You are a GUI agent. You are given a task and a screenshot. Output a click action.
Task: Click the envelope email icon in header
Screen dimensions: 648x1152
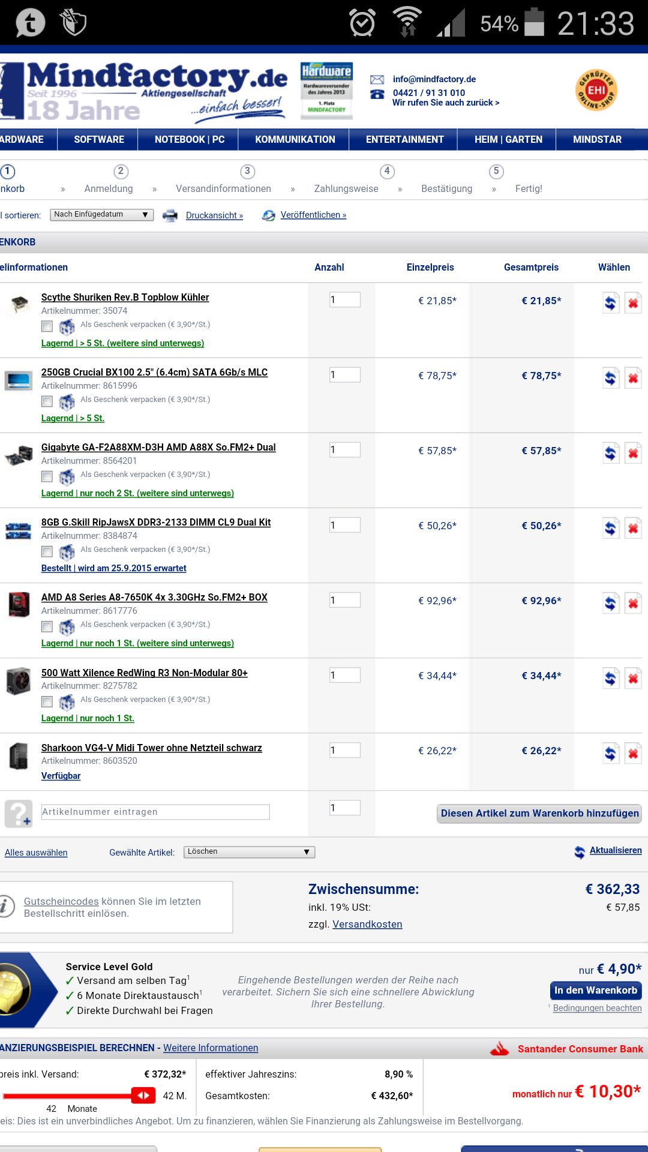(377, 79)
